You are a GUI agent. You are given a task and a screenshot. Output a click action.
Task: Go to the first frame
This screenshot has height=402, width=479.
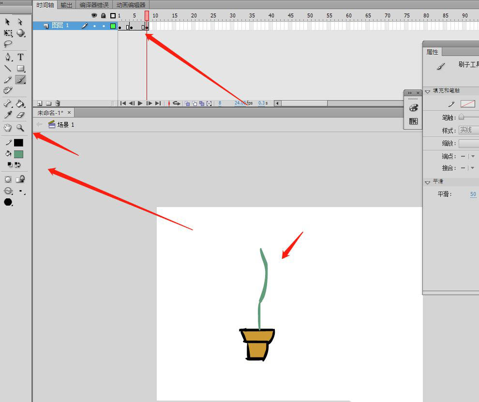123,103
